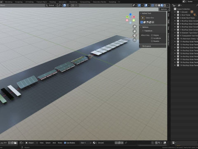Open the Select menu in shader editor
Image resolution: width=198 pixels, height=149 pixels.
pos(48,143)
